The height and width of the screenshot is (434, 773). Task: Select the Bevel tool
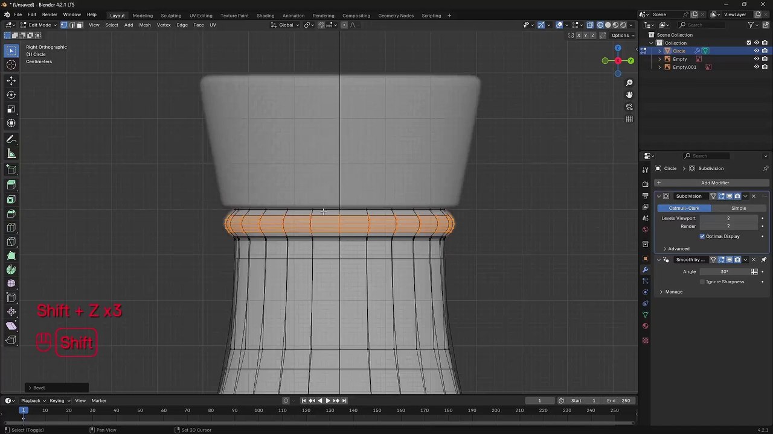(x=11, y=213)
